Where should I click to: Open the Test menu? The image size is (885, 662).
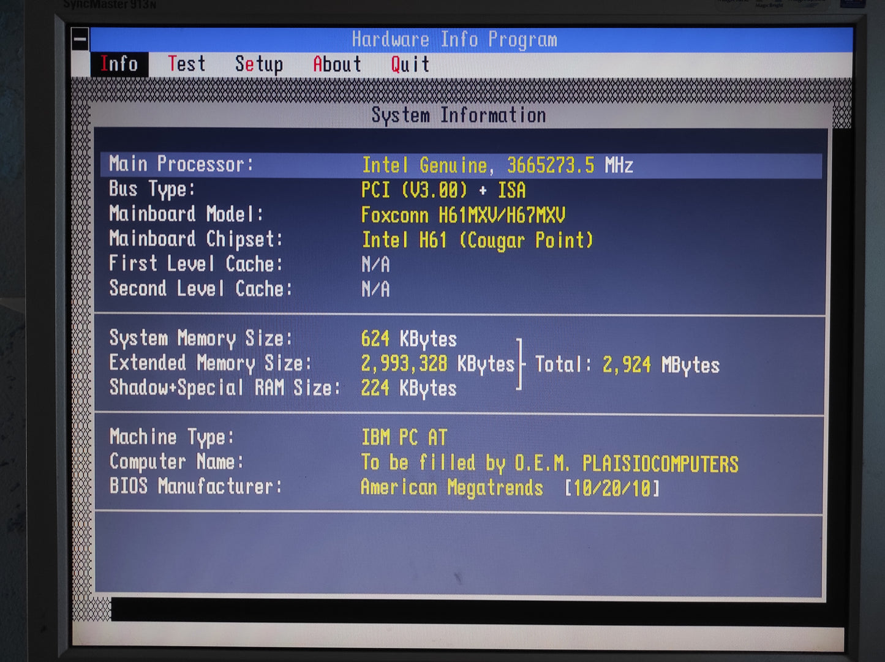(x=187, y=64)
